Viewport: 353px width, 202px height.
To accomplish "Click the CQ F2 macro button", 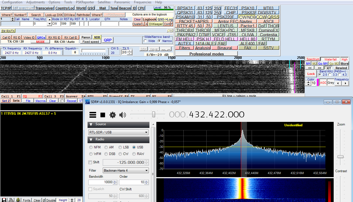I will [x=33, y=96].
